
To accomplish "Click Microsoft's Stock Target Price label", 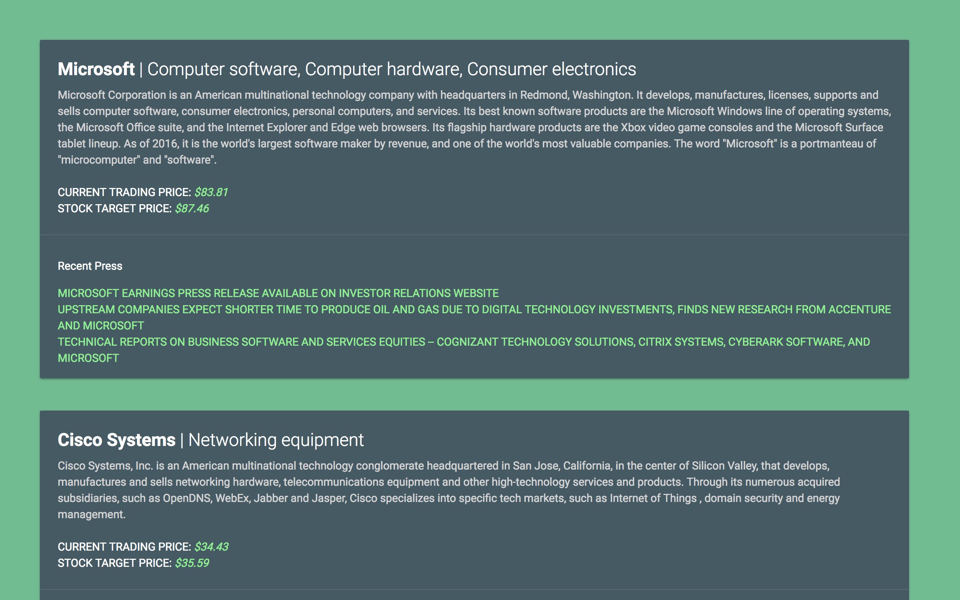I will click(115, 209).
